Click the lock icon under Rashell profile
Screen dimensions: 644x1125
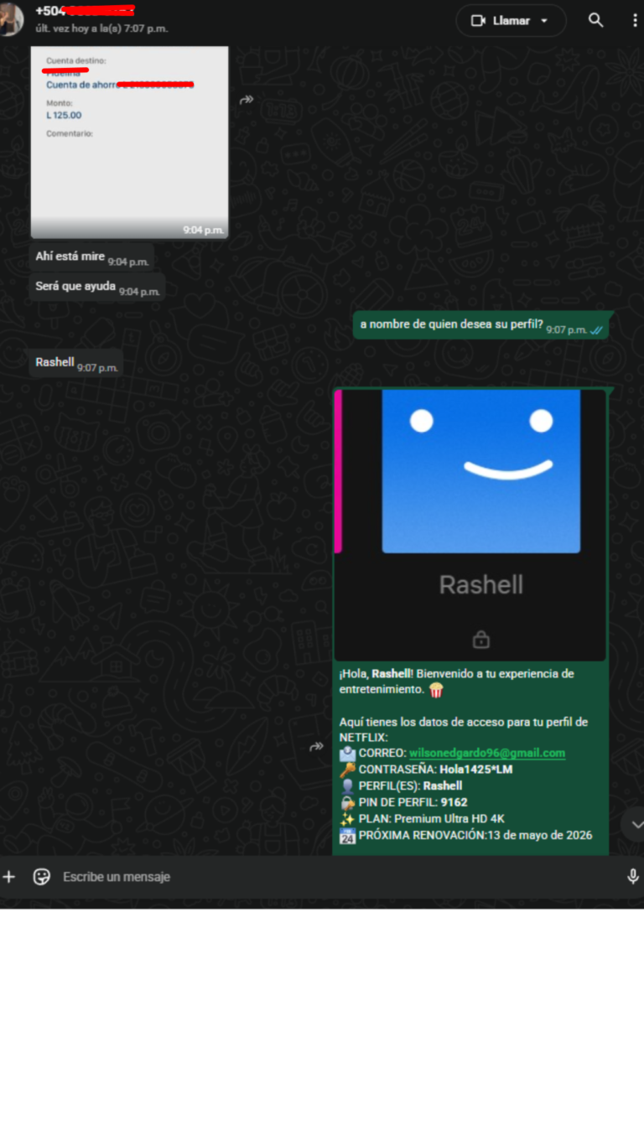[481, 640]
